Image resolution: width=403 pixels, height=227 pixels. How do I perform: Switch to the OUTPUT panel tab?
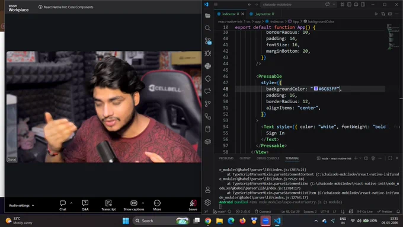tap(245, 158)
